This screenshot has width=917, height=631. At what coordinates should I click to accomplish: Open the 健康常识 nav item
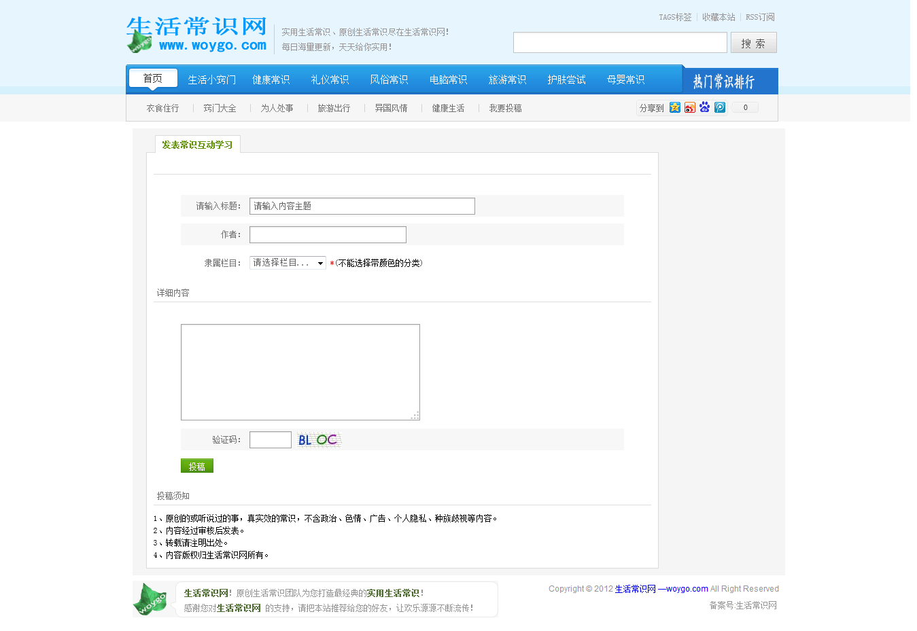pos(271,79)
